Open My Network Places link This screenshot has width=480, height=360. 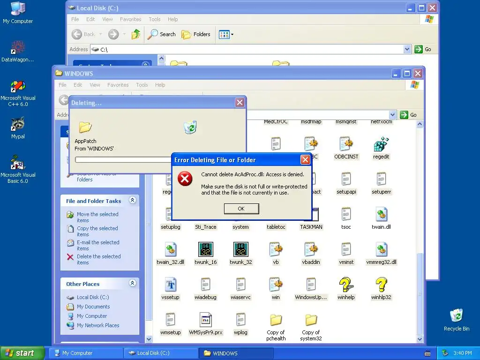coord(98,325)
